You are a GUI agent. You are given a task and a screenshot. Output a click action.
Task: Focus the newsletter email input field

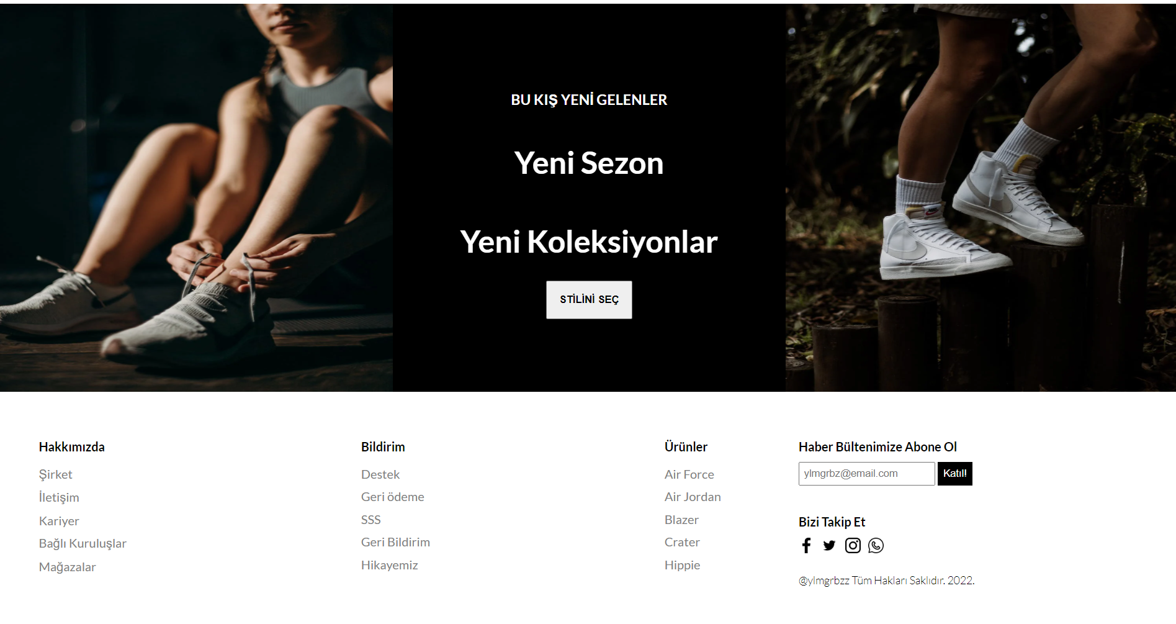866,474
